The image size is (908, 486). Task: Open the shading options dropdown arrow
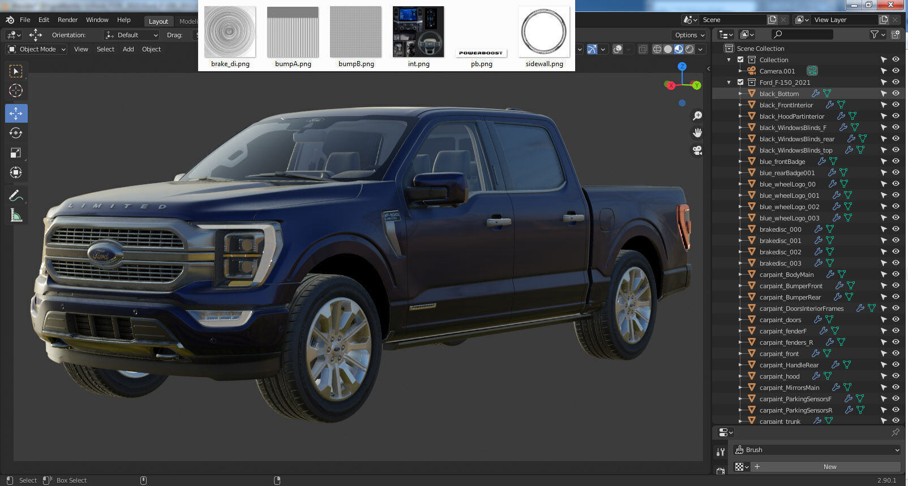(701, 49)
